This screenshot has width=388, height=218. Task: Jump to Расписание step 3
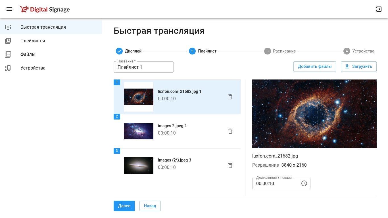pos(280,51)
